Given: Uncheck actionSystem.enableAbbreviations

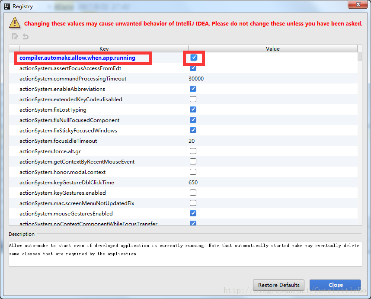Looking at the screenshot, I should pos(193,89).
